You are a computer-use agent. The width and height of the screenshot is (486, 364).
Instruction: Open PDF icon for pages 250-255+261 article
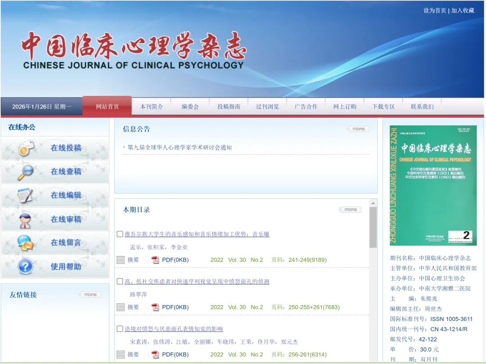click(155, 307)
